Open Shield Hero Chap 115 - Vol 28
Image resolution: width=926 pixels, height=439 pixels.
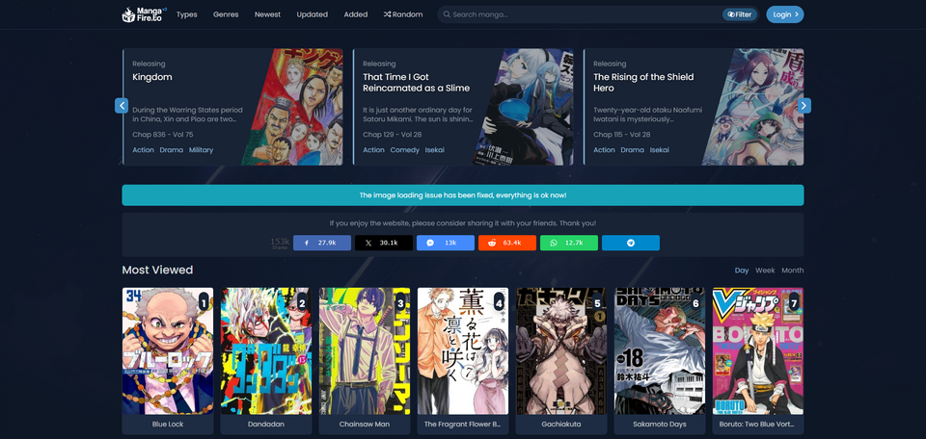622,135
